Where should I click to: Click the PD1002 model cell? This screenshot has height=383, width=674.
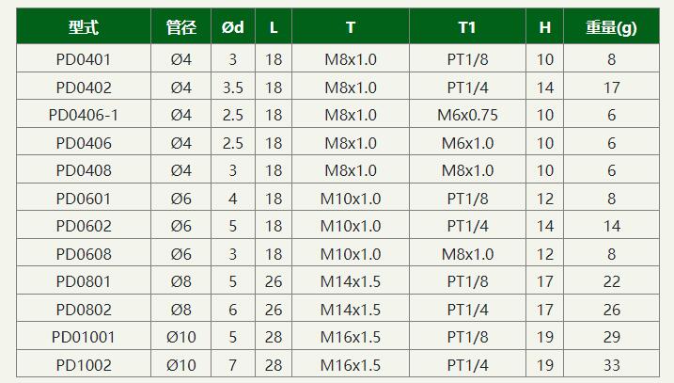84,365
